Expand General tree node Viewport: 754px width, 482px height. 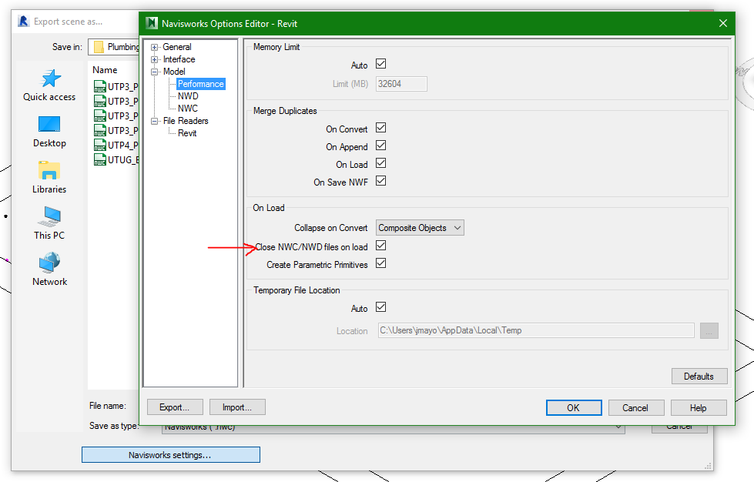coord(154,47)
